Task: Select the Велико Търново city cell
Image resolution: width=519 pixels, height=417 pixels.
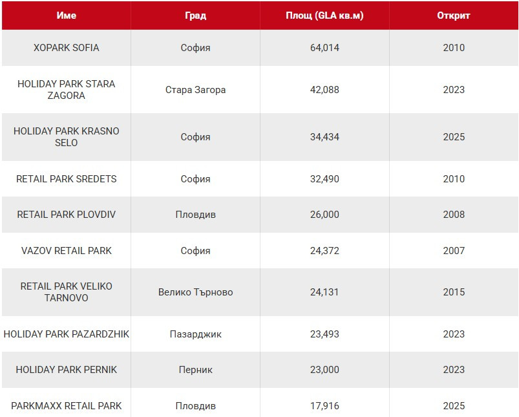Action: [x=195, y=292]
